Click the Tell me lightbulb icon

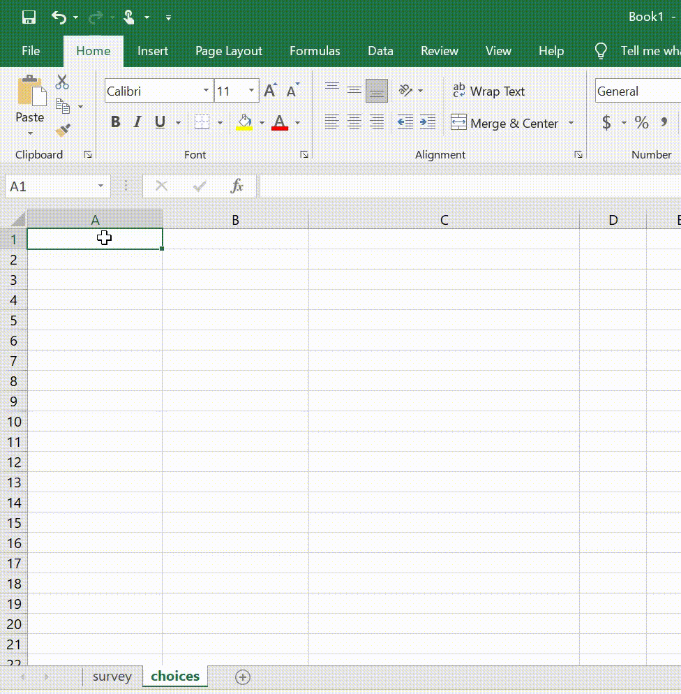pyautogui.click(x=601, y=51)
